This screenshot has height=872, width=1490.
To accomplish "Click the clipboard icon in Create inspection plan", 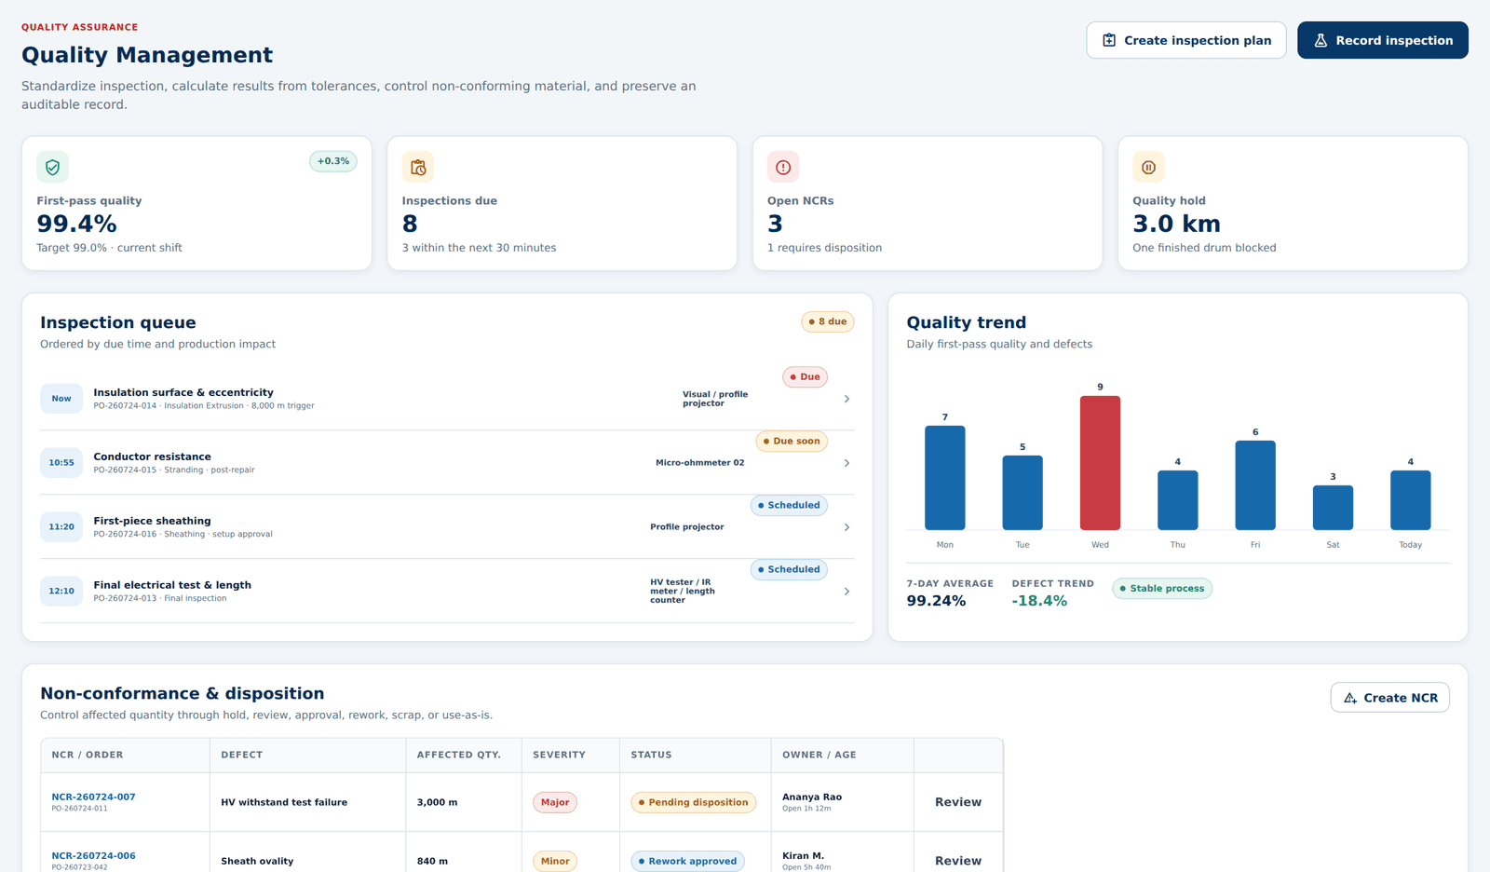I will (1109, 40).
